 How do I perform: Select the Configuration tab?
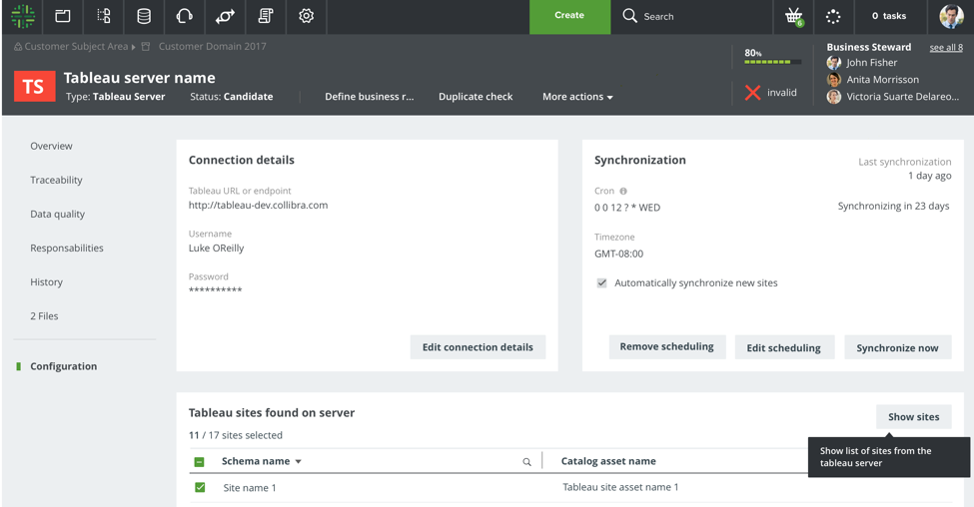click(x=63, y=366)
